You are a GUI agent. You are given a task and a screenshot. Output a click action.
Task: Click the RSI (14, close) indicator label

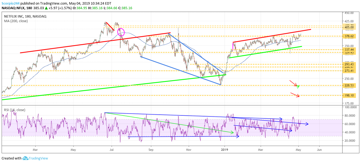pyautogui.click(x=14, y=110)
